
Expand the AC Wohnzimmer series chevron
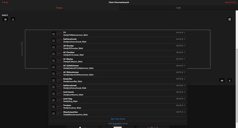coord(185,72)
